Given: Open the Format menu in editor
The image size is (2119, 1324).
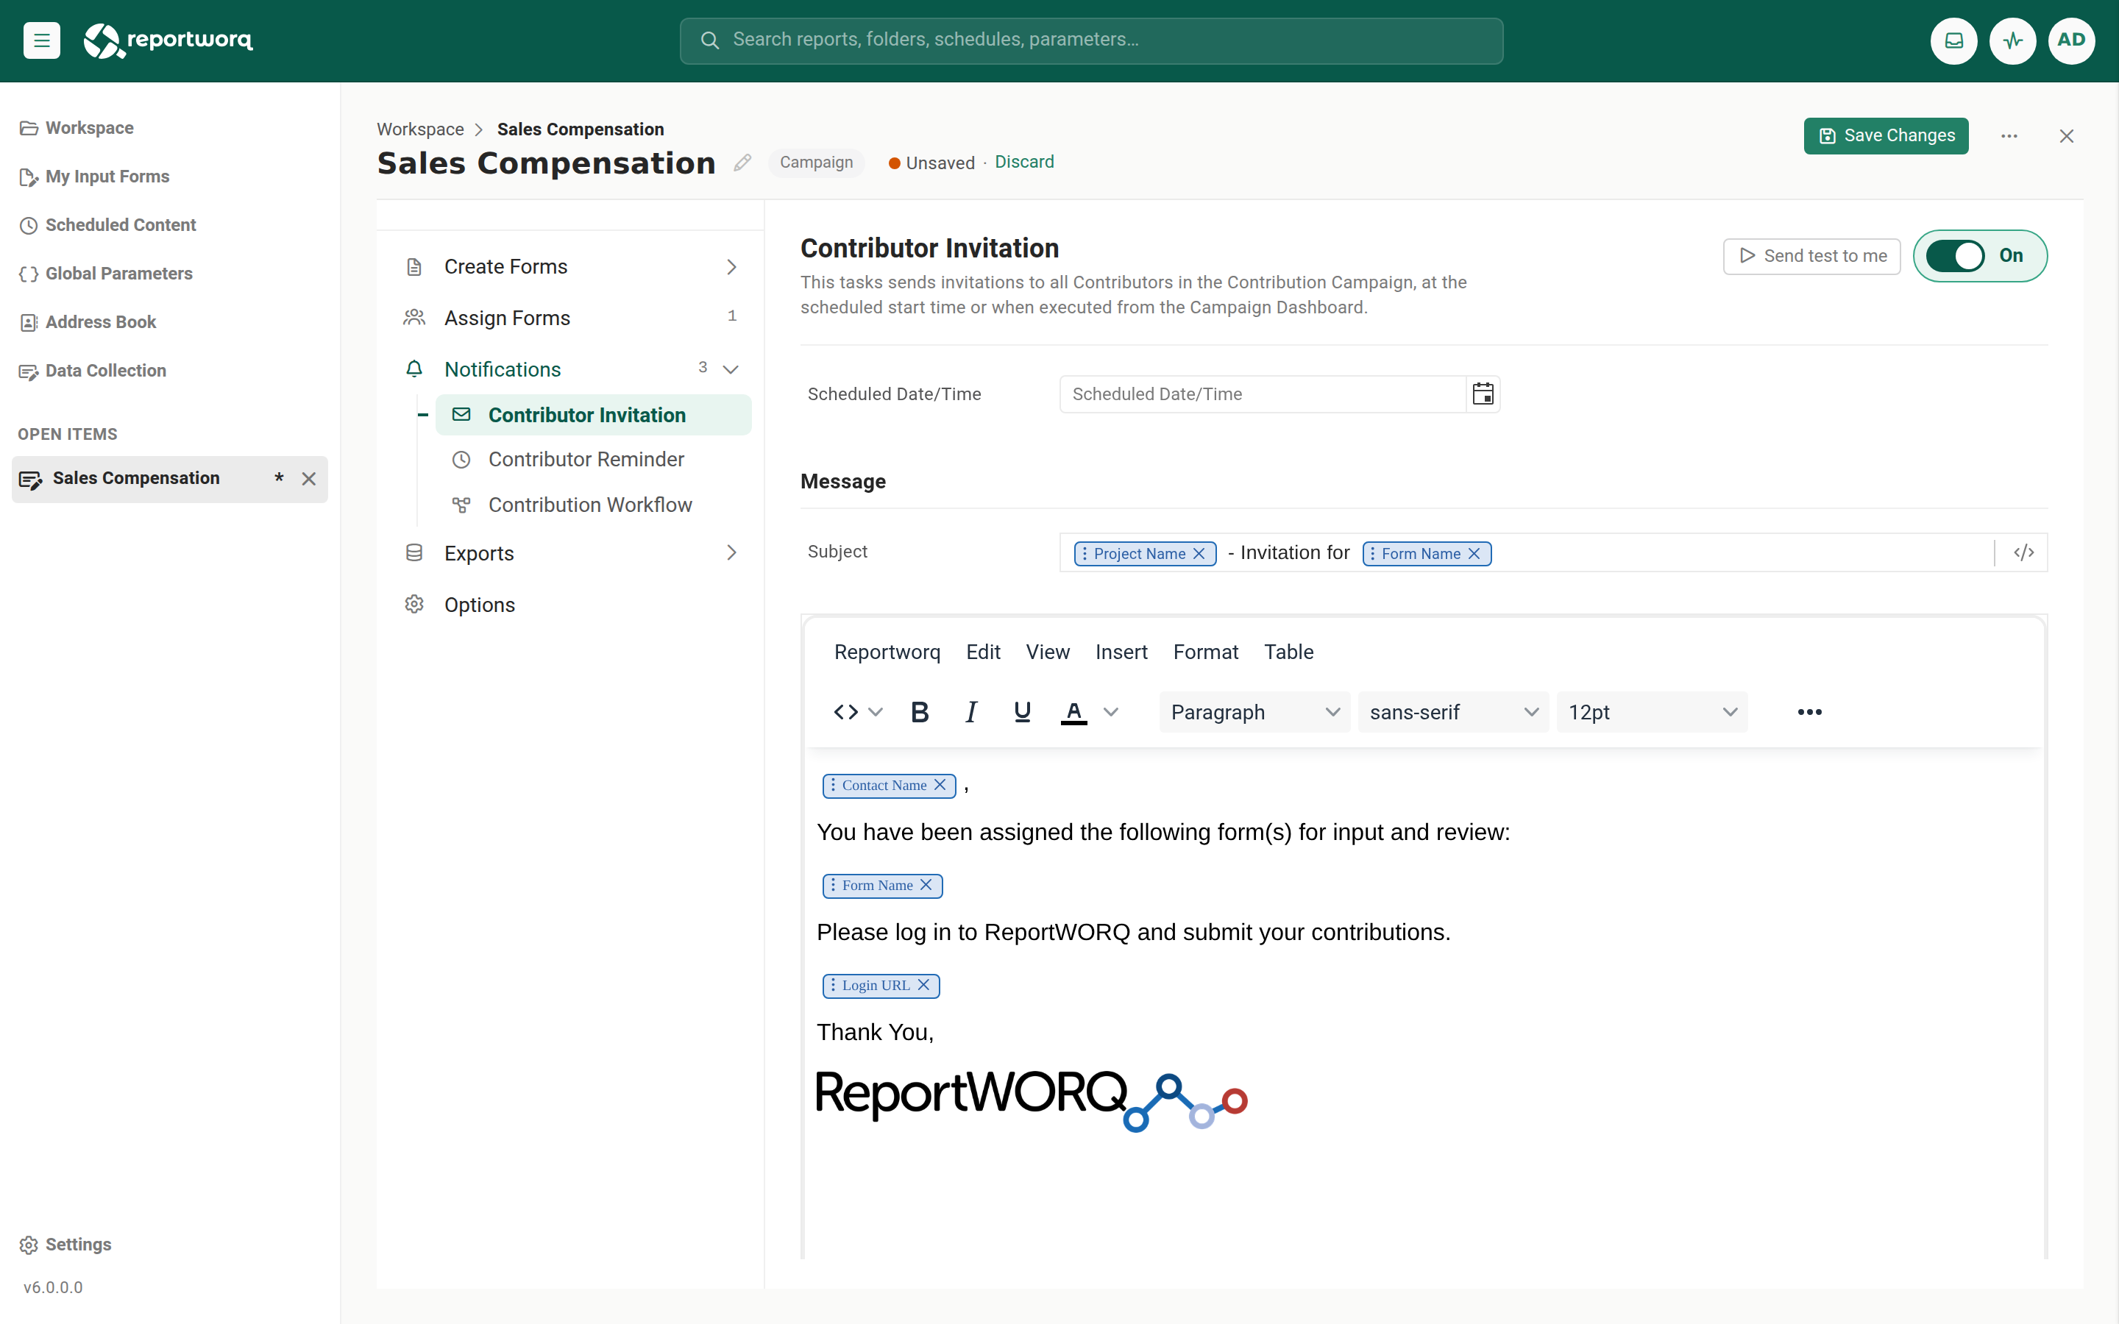Looking at the screenshot, I should click(1206, 652).
